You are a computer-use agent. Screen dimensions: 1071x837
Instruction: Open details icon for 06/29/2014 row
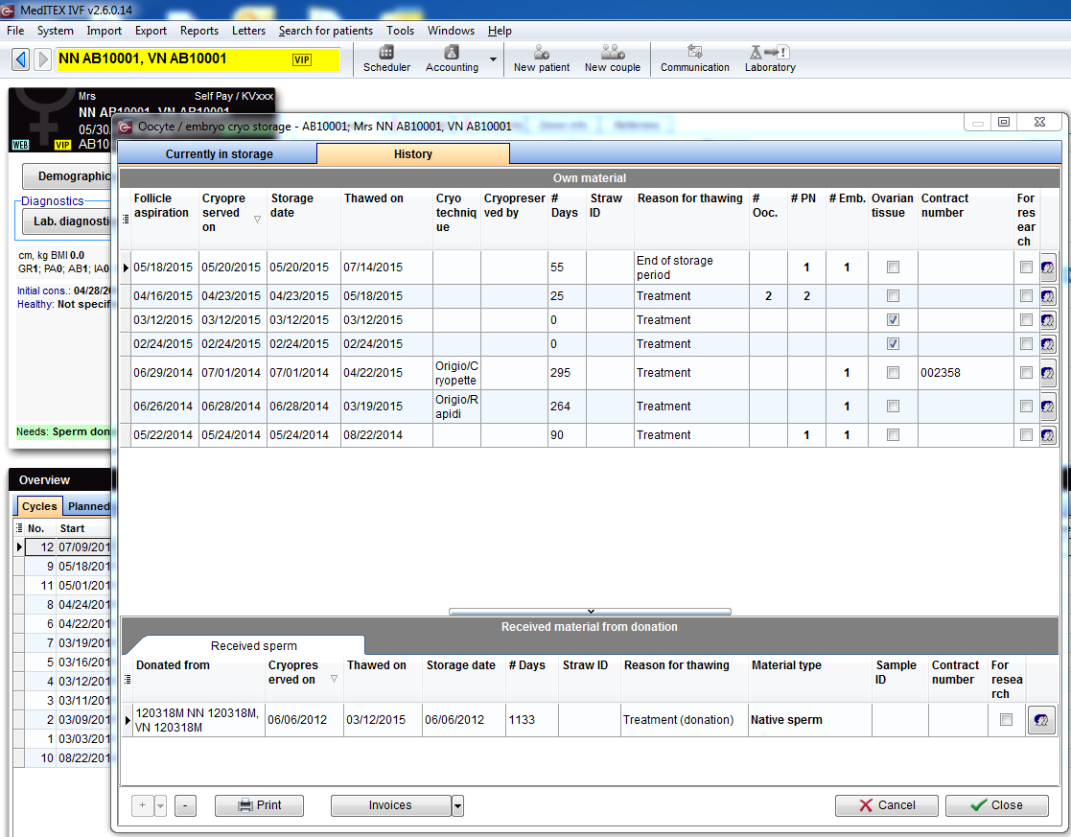coord(1048,373)
